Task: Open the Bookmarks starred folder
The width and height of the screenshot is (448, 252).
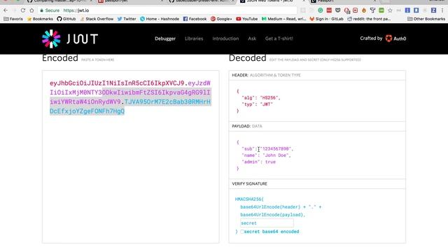Action: click(x=40, y=19)
